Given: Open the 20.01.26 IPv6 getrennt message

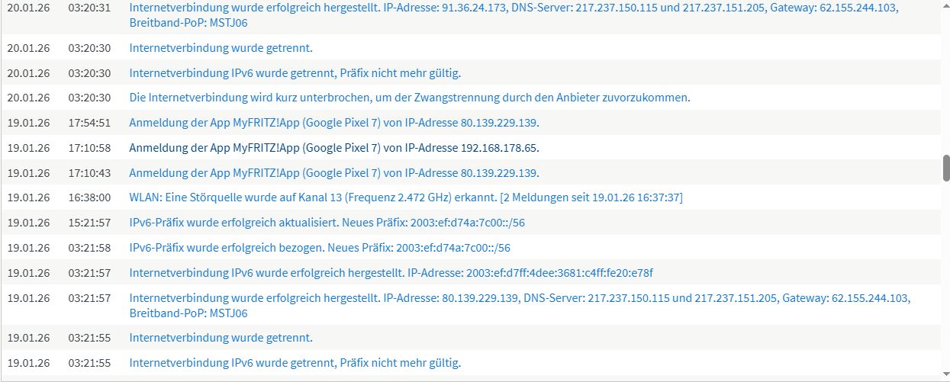Looking at the screenshot, I should pyautogui.click(x=295, y=73).
